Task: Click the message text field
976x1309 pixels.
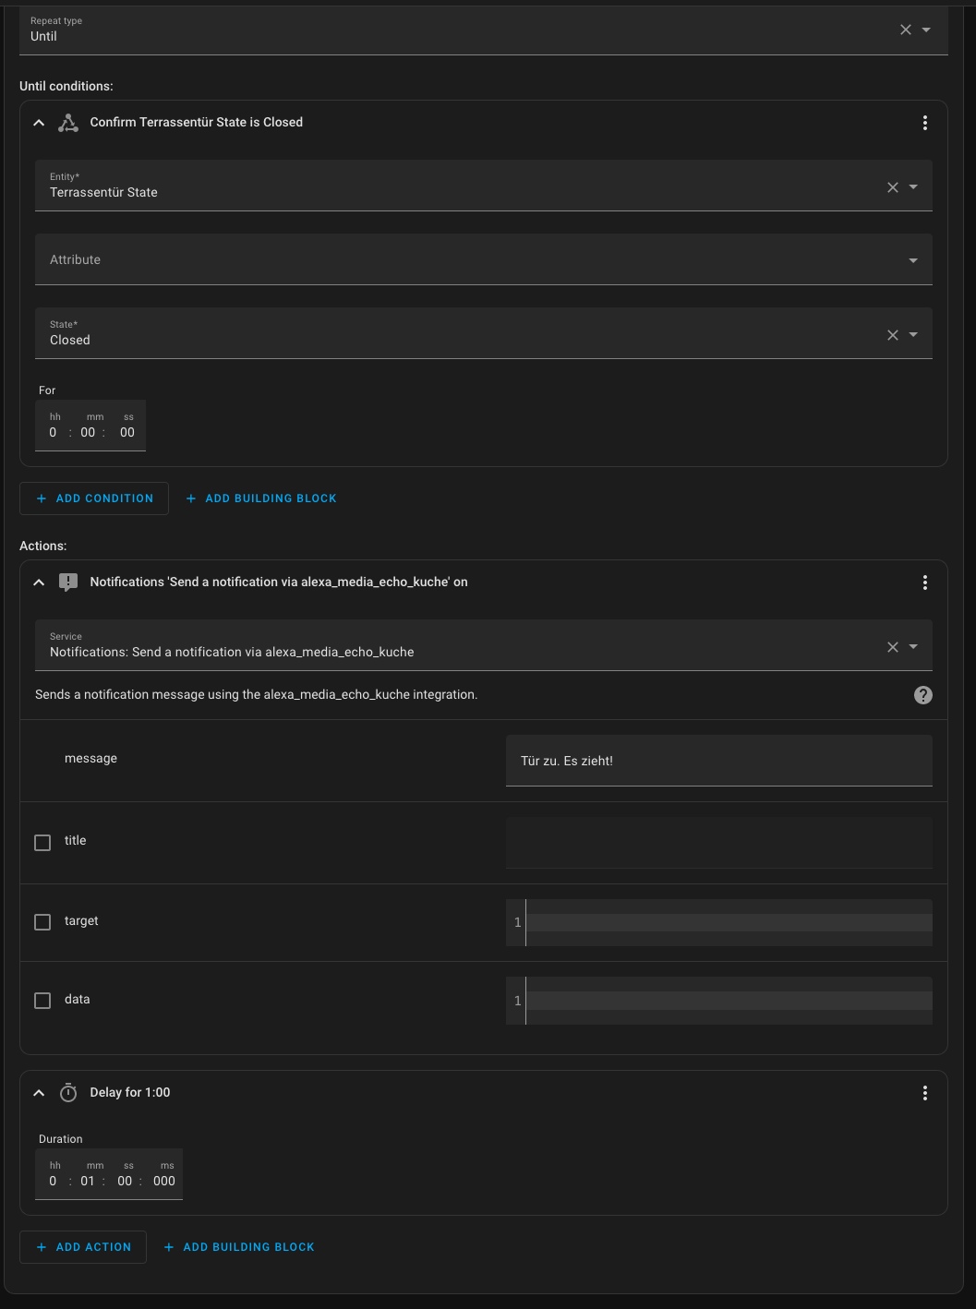Action: 718,761
